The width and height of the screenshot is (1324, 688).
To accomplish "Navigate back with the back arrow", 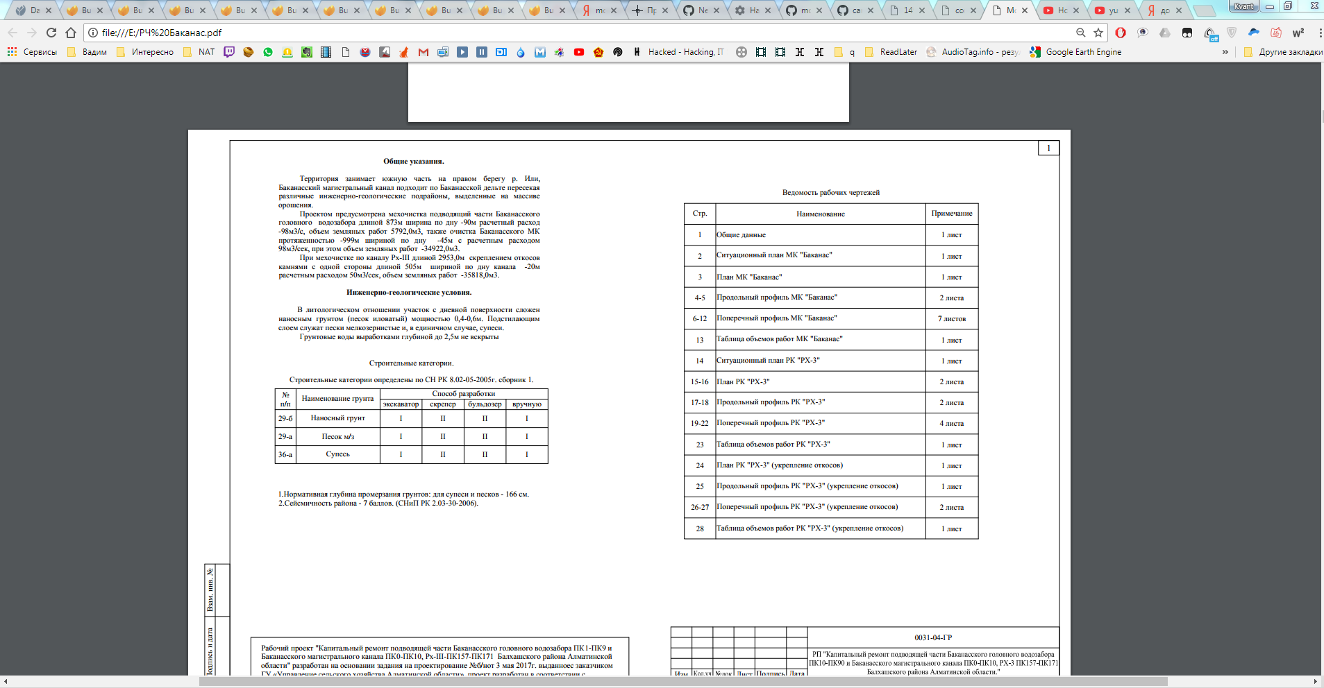I will [x=12, y=33].
